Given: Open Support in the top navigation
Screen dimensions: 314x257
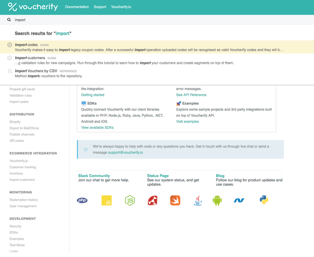Looking at the screenshot, I should pos(100,7).
